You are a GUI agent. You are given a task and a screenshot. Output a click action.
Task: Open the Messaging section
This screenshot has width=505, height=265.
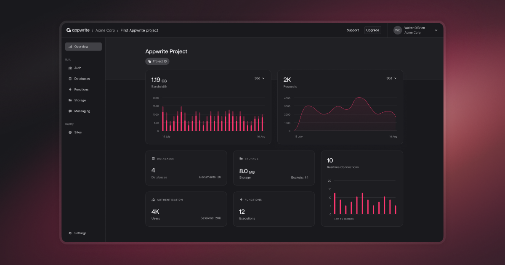81,111
